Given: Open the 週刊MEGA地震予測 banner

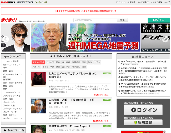Looking at the screenshot, I should (x=85, y=38).
